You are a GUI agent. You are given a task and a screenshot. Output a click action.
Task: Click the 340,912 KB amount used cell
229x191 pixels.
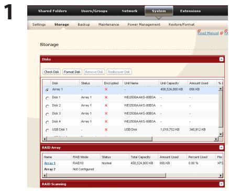(x=198, y=130)
